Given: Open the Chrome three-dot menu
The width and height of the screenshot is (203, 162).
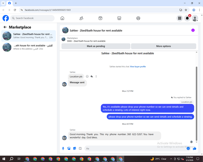Looking at the screenshot, I should (199, 10).
